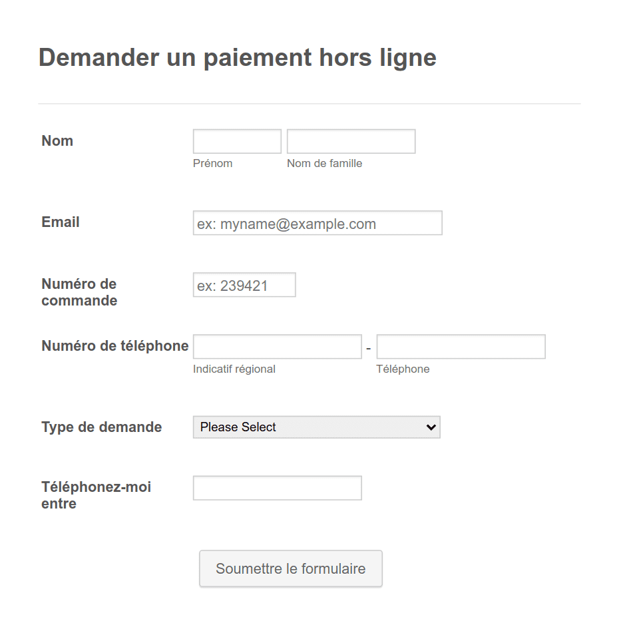Click the chevron arrow on Please Select
619x625 pixels.
[x=431, y=427]
